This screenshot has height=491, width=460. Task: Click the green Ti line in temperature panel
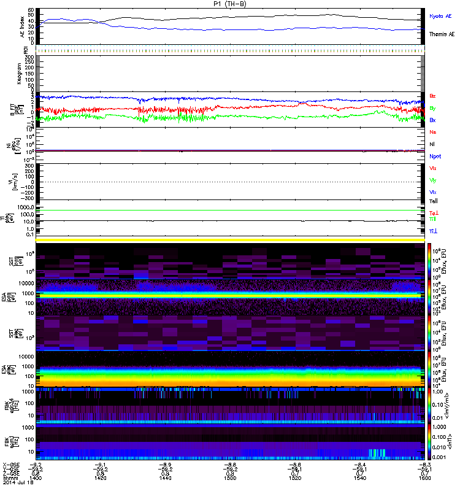coord(230,211)
